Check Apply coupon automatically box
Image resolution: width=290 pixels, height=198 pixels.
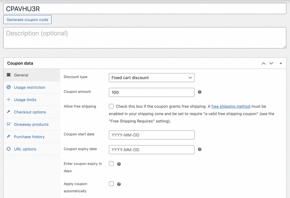(111, 184)
